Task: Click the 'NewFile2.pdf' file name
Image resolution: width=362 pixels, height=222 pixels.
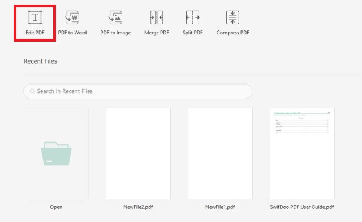Action: [x=138, y=207]
